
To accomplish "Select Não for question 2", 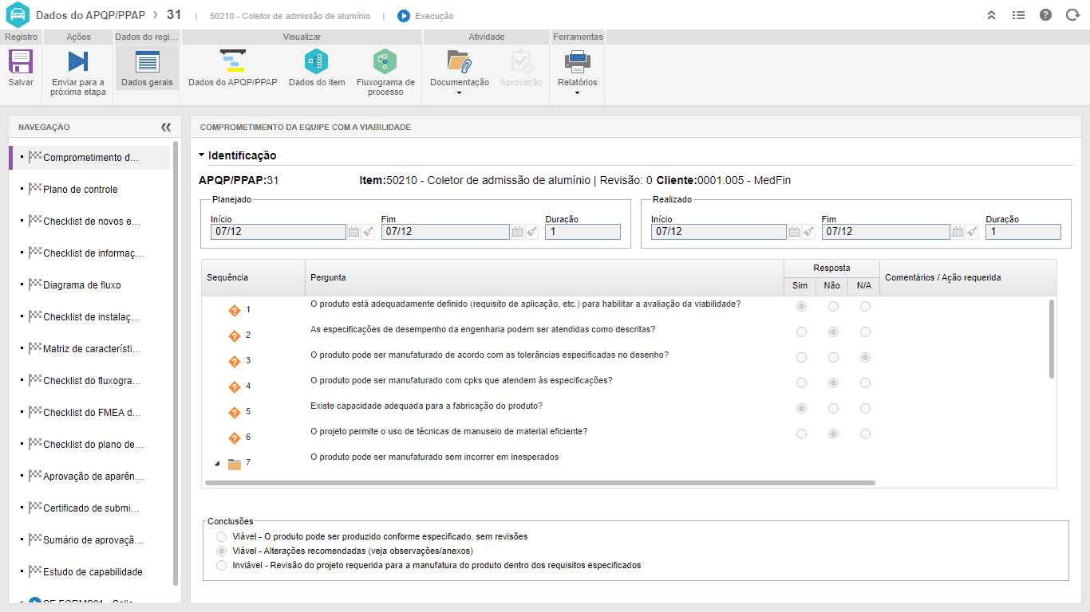I will (833, 332).
